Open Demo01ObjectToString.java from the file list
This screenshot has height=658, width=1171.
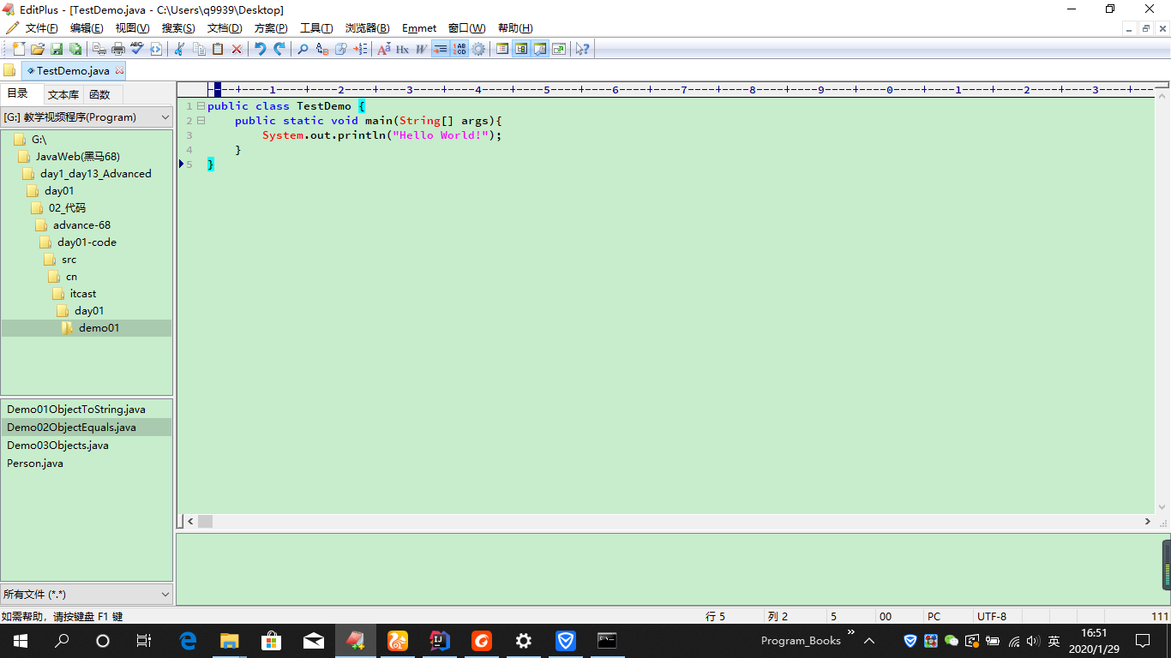pyautogui.click(x=76, y=410)
